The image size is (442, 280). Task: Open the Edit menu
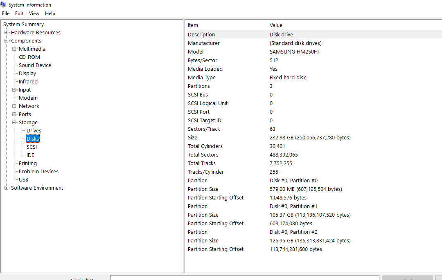coord(19,13)
